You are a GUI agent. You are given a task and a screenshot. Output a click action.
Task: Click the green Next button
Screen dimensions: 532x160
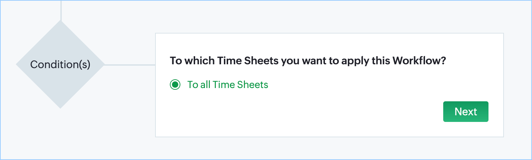tap(466, 111)
